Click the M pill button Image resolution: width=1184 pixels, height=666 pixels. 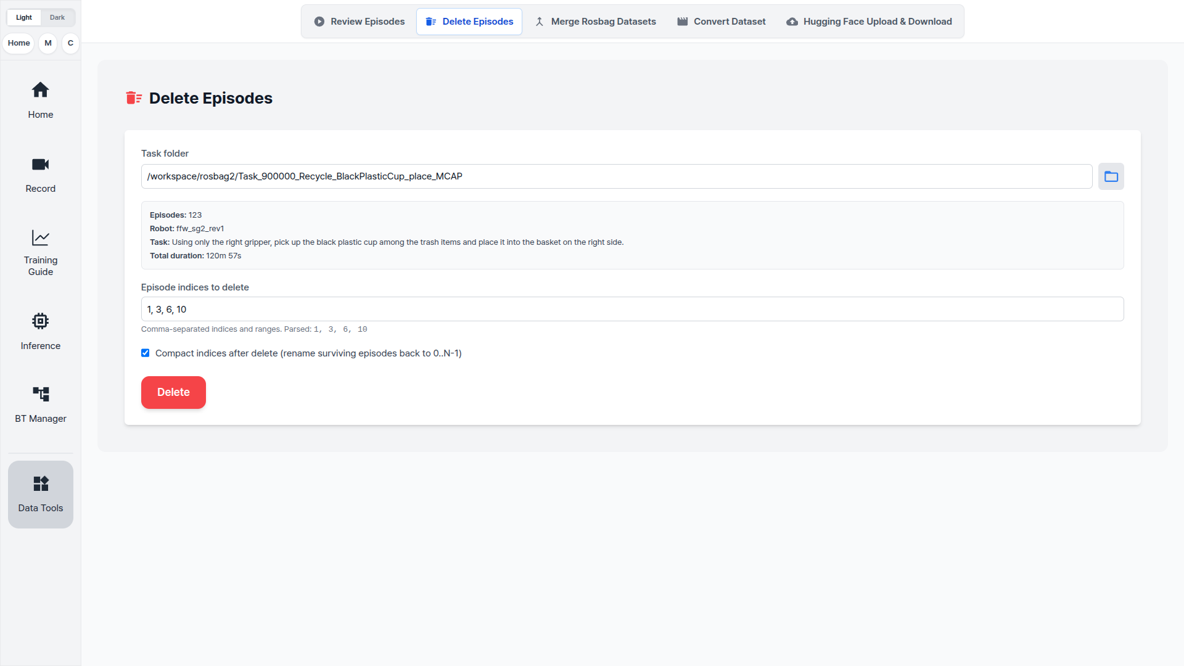48,43
